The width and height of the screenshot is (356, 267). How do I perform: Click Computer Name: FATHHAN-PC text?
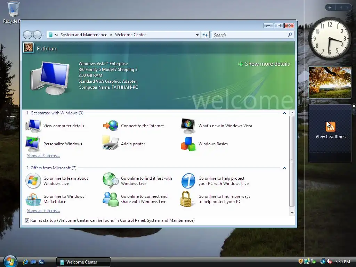108,87
